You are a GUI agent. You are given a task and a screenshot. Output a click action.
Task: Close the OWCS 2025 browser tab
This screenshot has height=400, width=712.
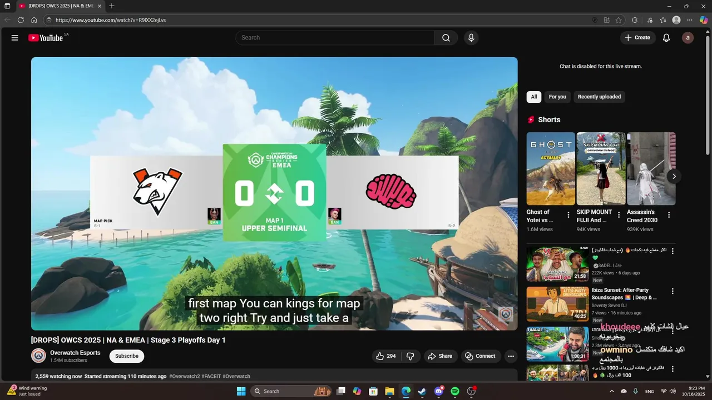pyautogui.click(x=100, y=6)
